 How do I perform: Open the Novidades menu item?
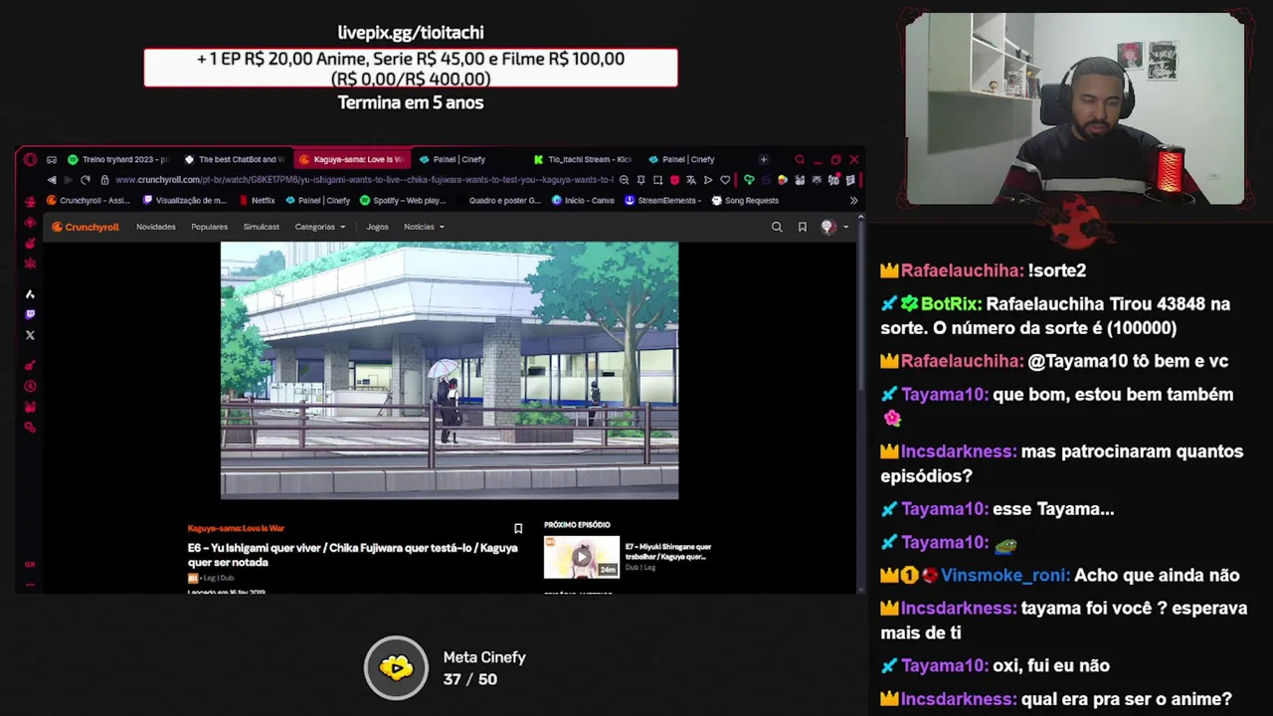pyautogui.click(x=156, y=227)
